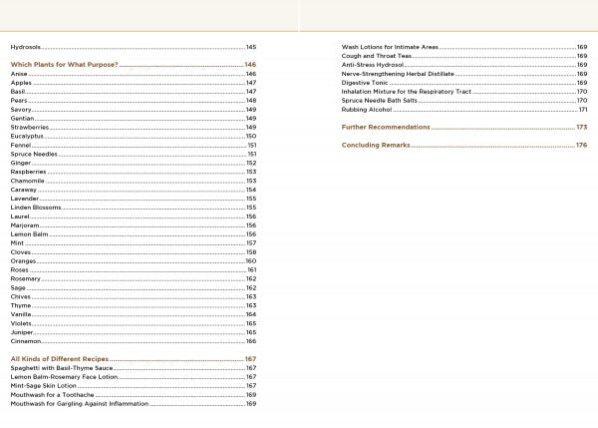Select Wash Lotions for Intimate Areas entry
598x428 pixels.
point(390,47)
